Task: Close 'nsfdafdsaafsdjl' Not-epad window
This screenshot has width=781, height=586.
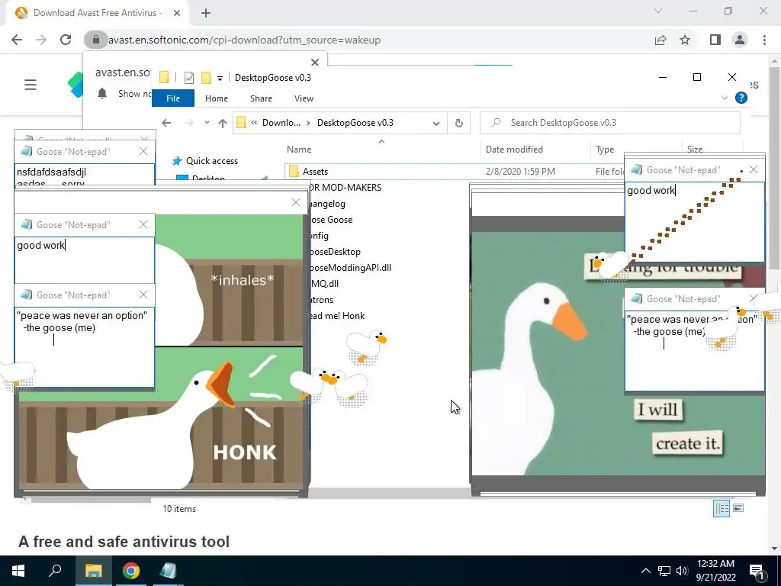Action: [x=143, y=152]
